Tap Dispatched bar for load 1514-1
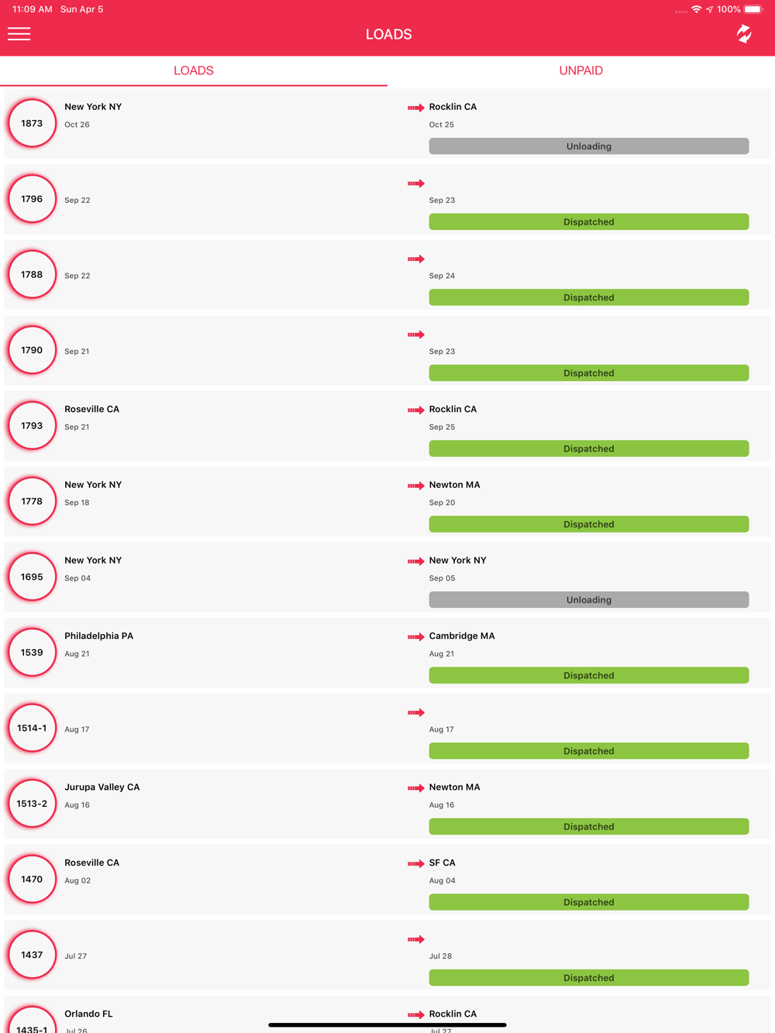 [589, 751]
